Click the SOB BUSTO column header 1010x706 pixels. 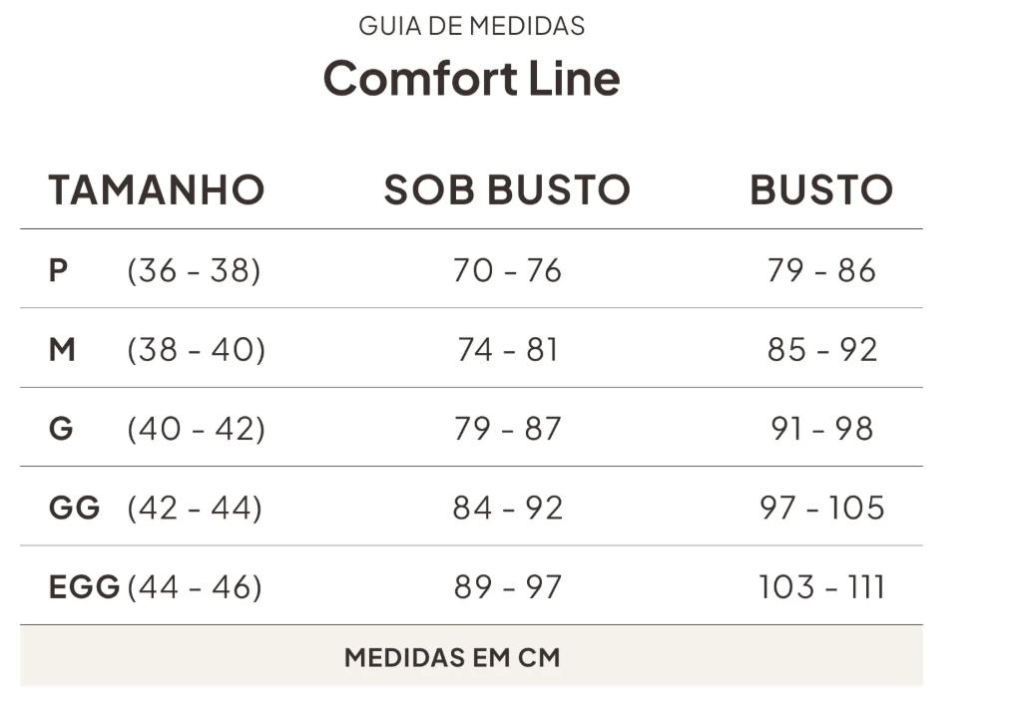[507, 189]
